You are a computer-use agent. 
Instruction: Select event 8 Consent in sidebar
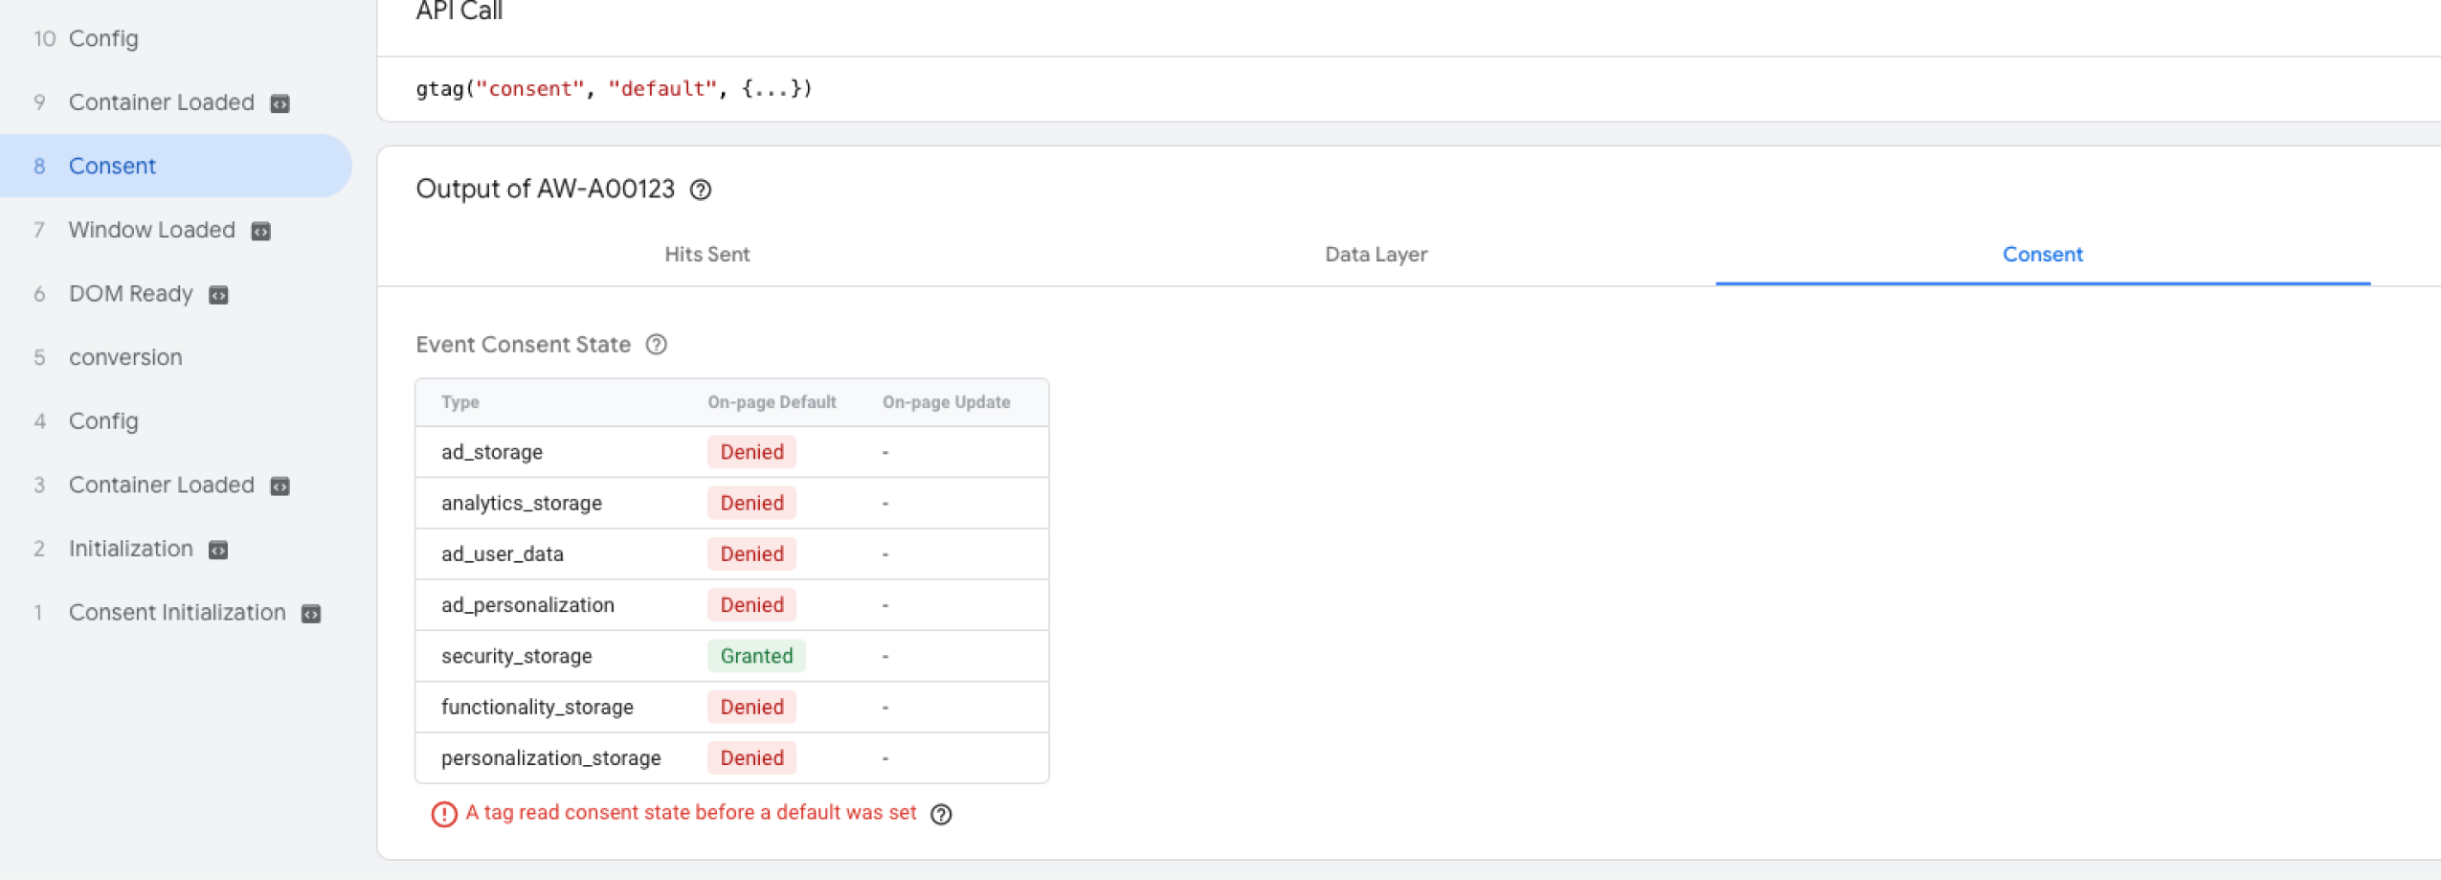(x=112, y=167)
